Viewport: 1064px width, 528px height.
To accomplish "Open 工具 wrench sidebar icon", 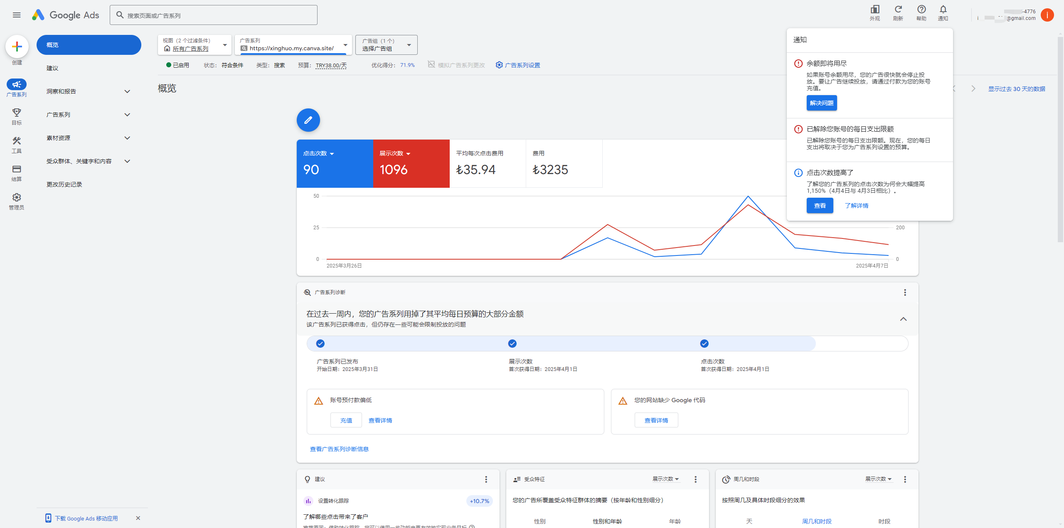I will 17,141.
